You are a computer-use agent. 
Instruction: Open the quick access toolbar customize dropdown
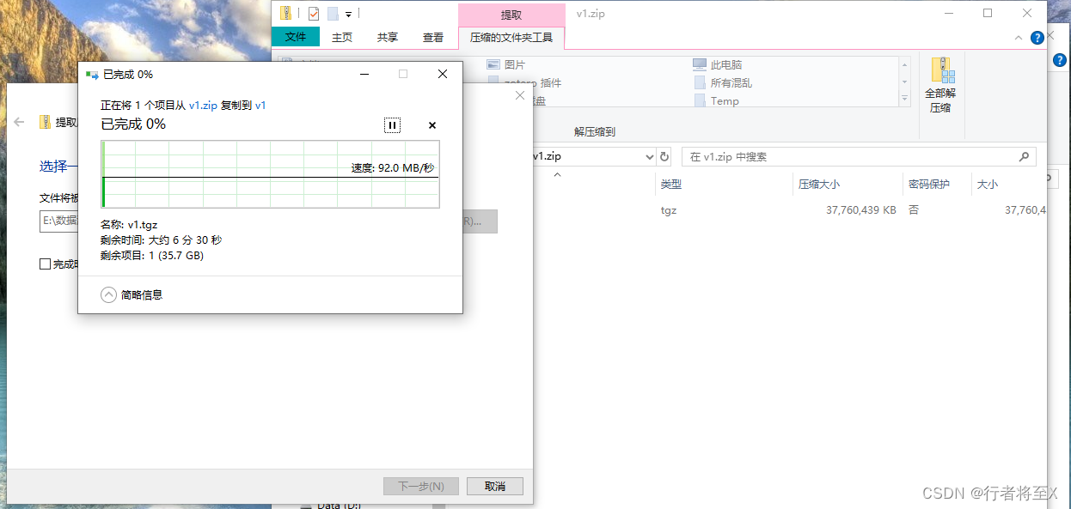point(349,13)
